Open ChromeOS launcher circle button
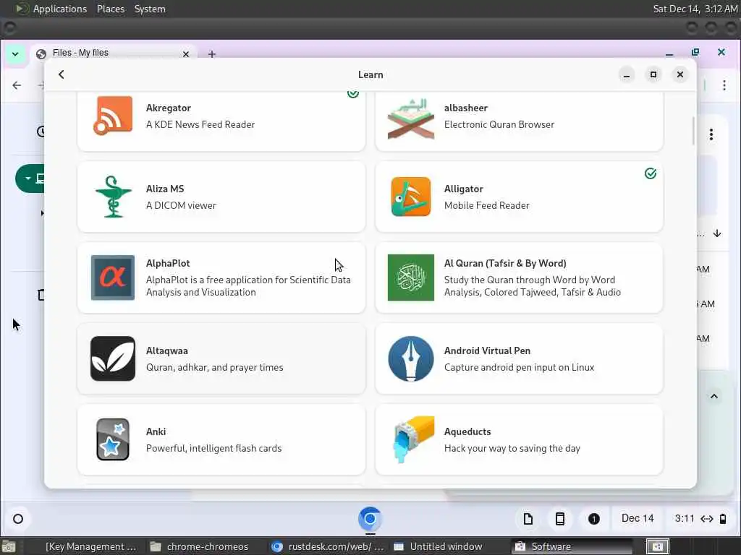The height and width of the screenshot is (555, 741). [x=18, y=519]
